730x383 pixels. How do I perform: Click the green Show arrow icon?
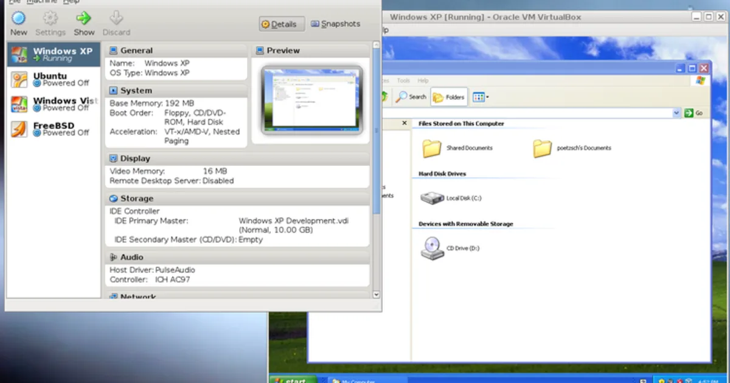tap(84, 18)
